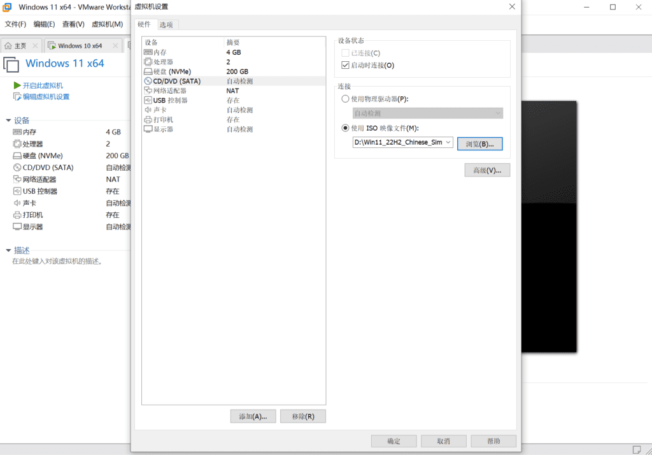Select the 显示器 display icon in dialog list
Screen dimensions: 652x455
tap(148, 129)
